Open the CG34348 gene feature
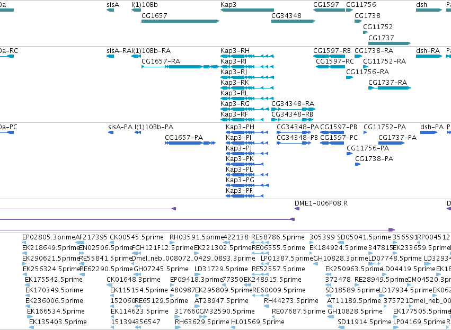This screenshot has width=451, height=330. click(294, 21)
